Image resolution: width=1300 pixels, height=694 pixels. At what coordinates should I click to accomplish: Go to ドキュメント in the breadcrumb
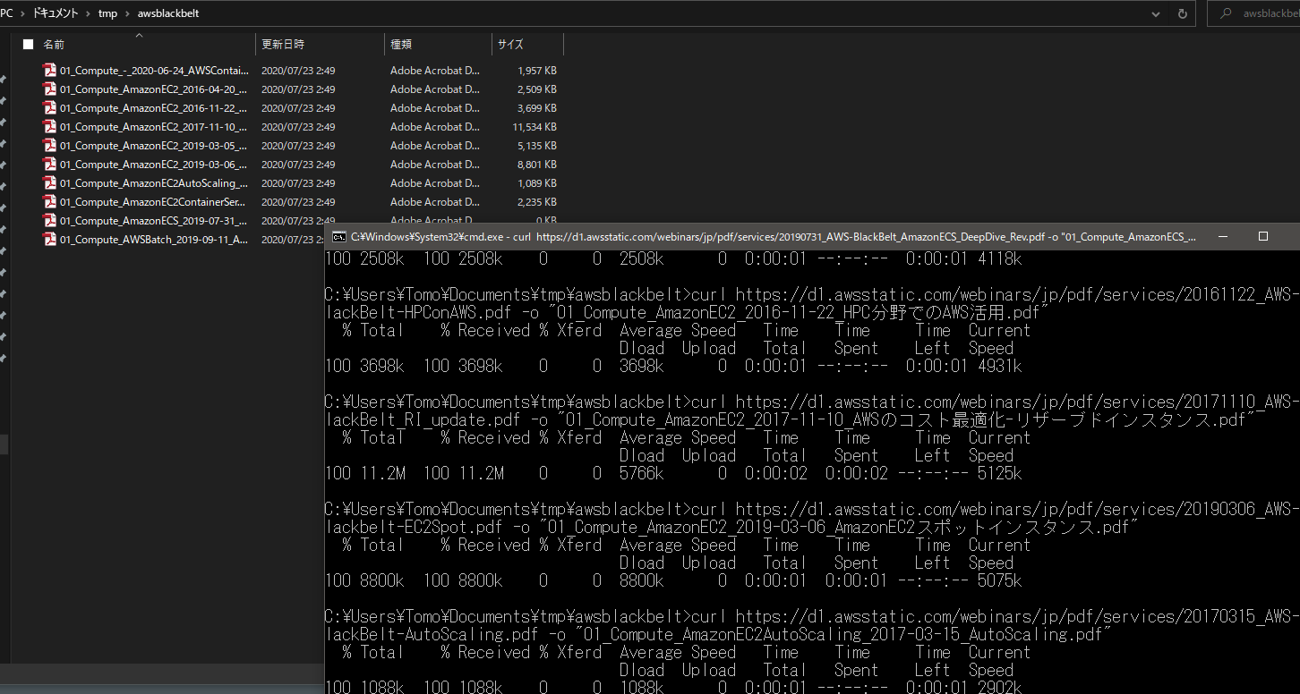(x=56, y=13)
